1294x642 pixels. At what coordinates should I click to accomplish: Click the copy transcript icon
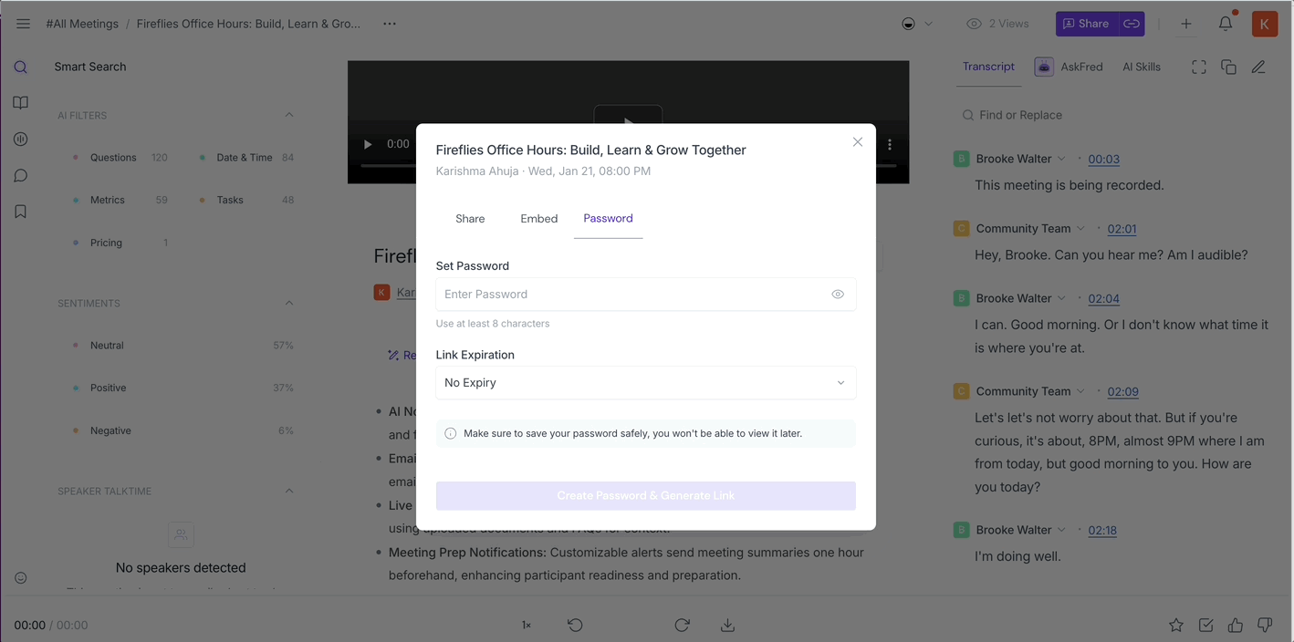[x=1228, y=67]
